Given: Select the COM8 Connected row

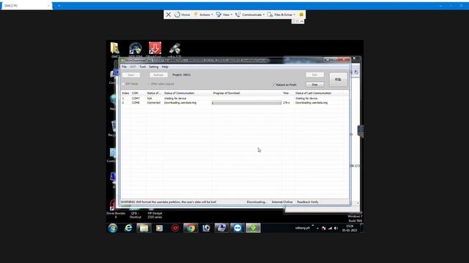Looking at the screenshot, I should click(x=234, y=103).
